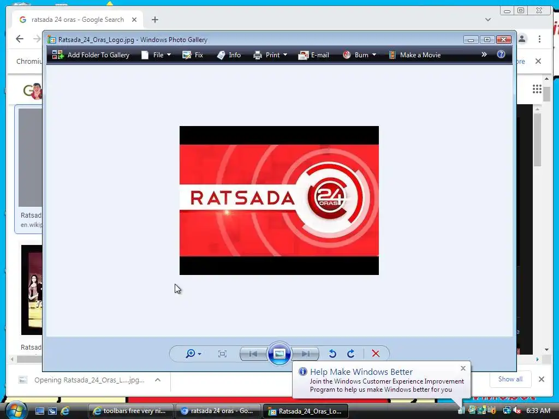This screenshot has height=419, width=559.
Task: Click the Chrome profile avatar icon
Action: [x=522, y=39]
